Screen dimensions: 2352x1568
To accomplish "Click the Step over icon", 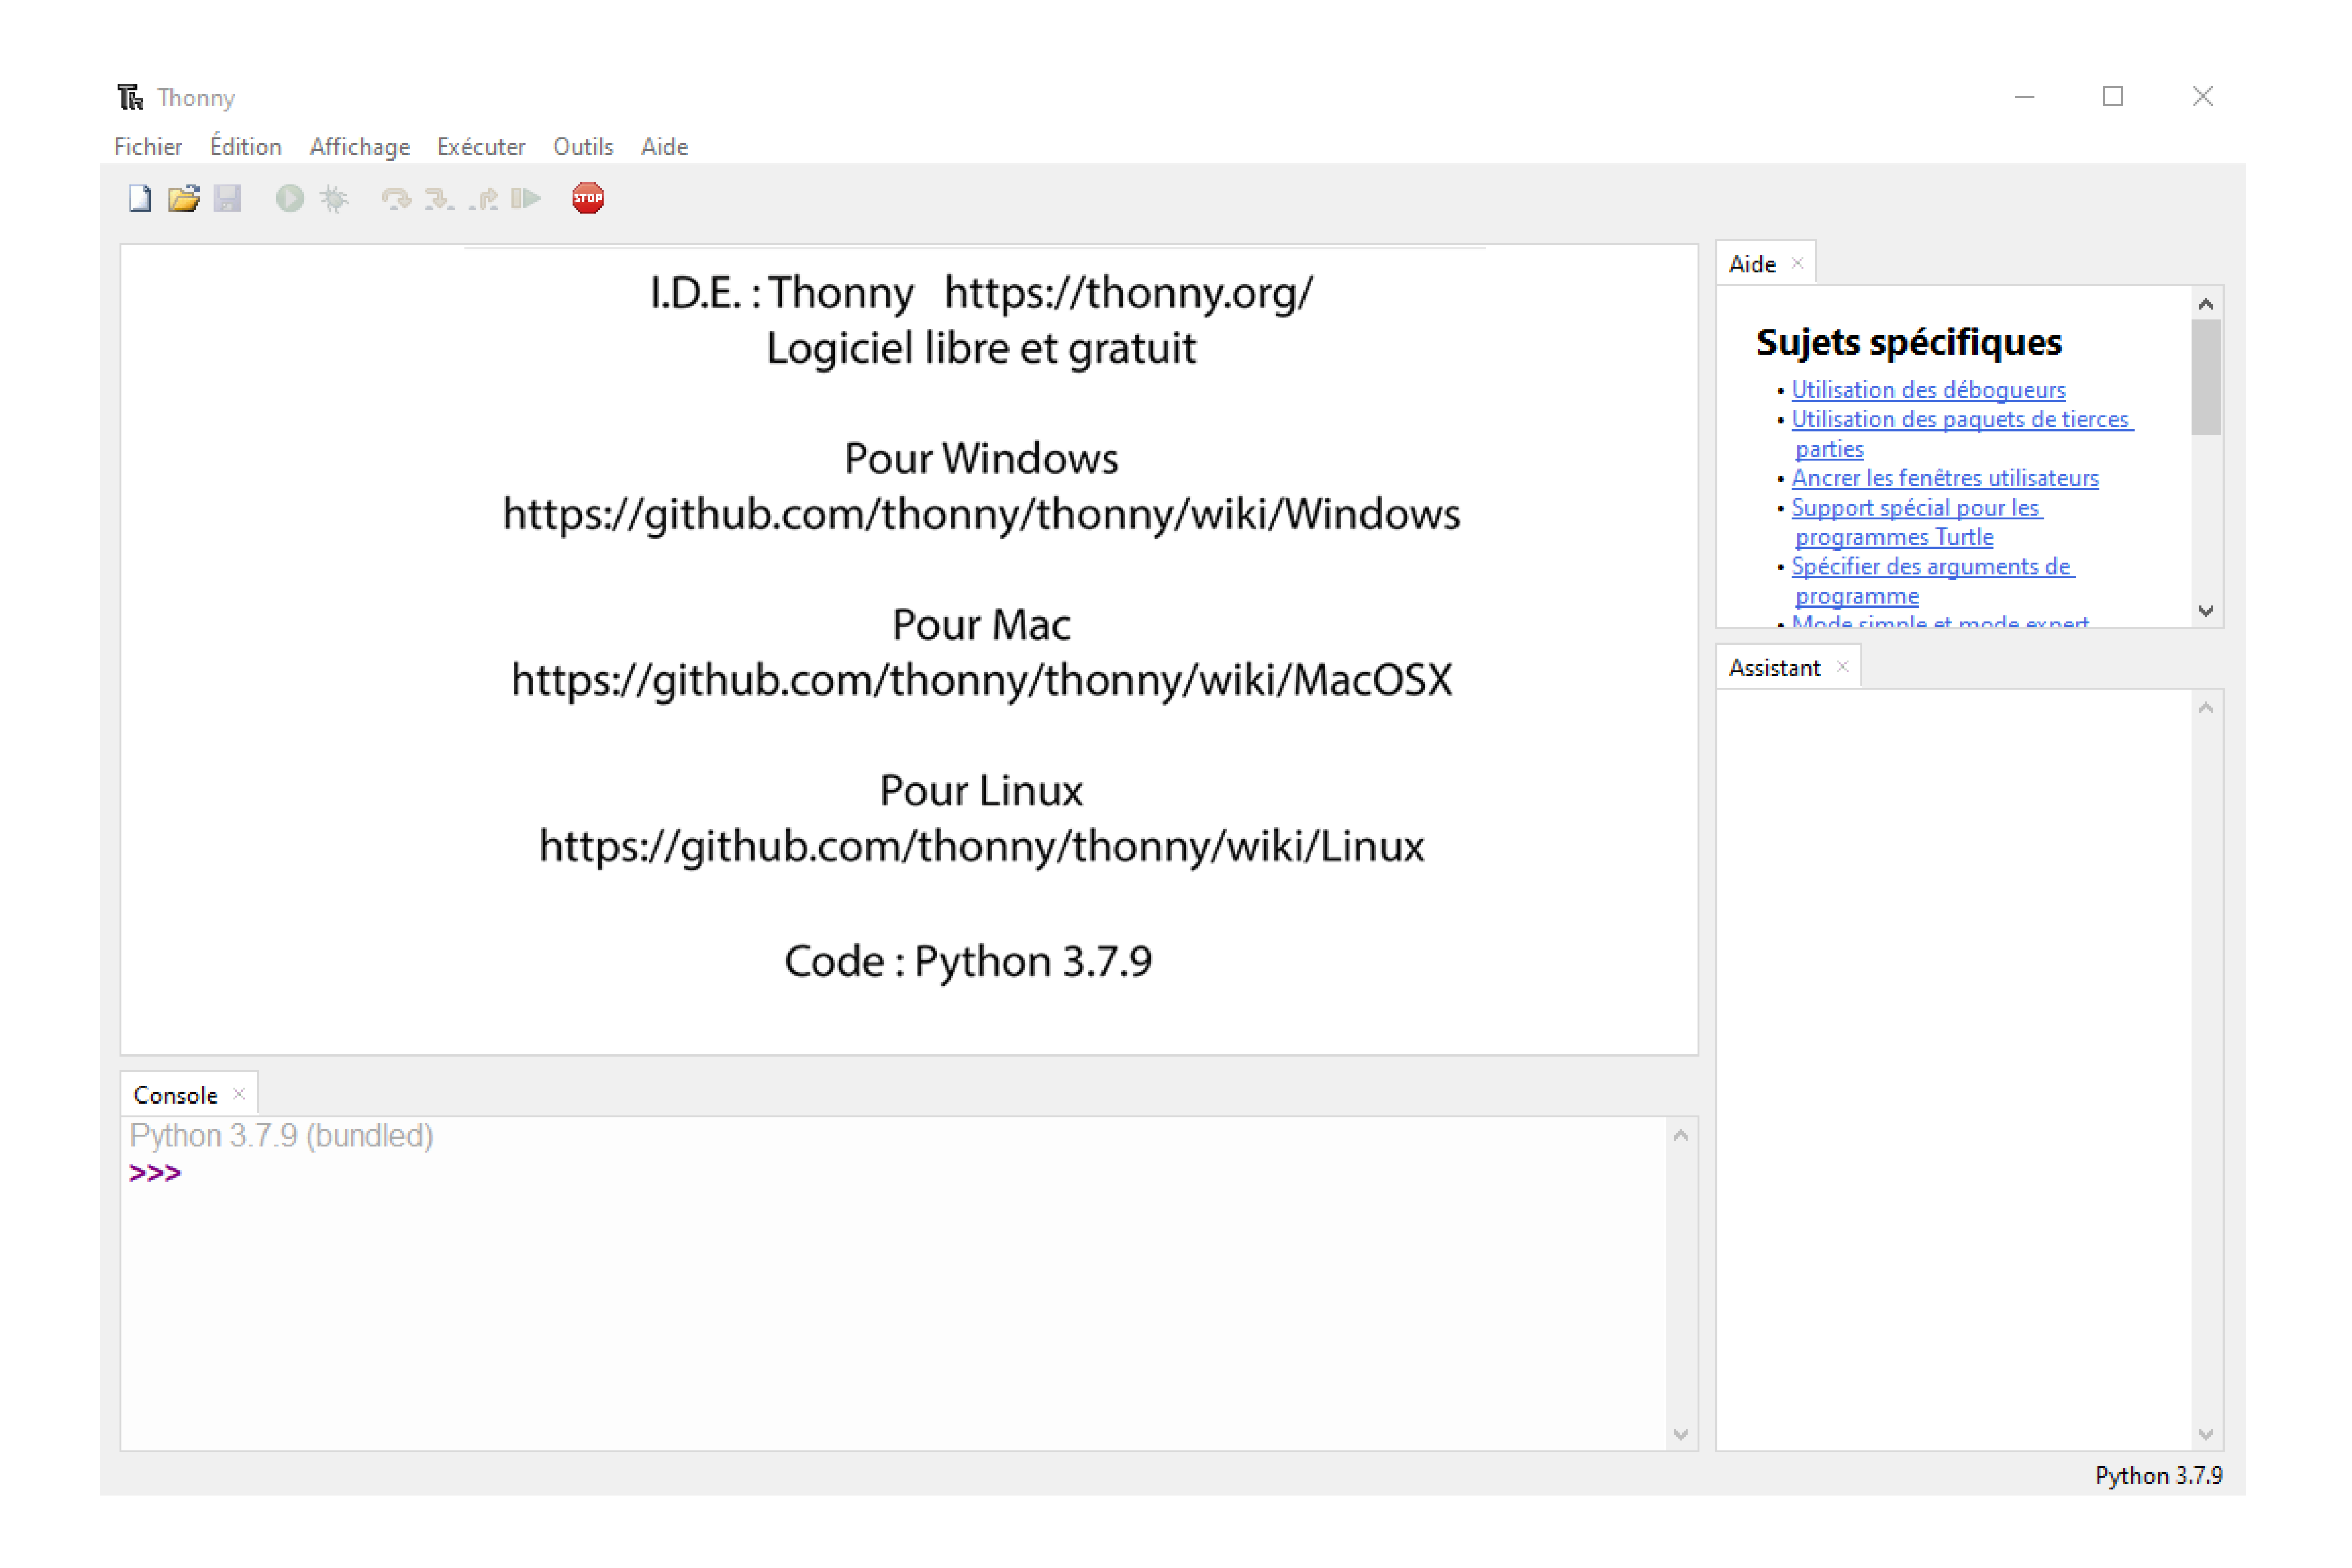I will pyautogui.click(x=396, y=199).
